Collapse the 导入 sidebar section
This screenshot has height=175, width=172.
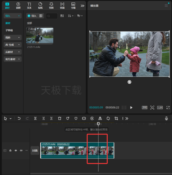13,16
